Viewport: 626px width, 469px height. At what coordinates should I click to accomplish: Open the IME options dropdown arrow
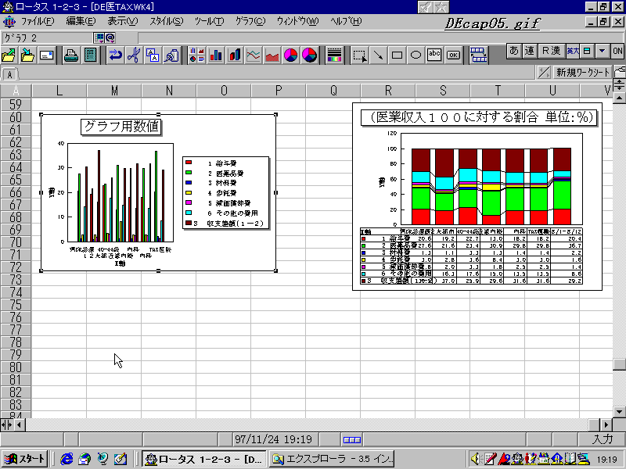[601, 51]
